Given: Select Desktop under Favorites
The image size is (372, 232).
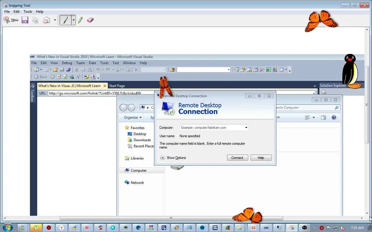Looking at the screenshot, I should (137, 134).
